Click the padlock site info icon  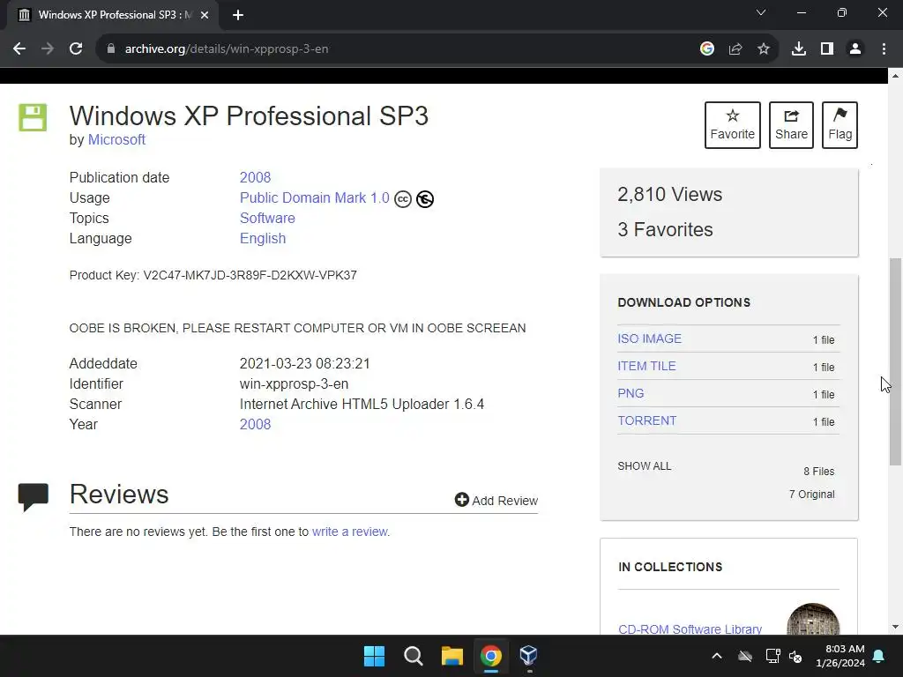click(111, 49)
